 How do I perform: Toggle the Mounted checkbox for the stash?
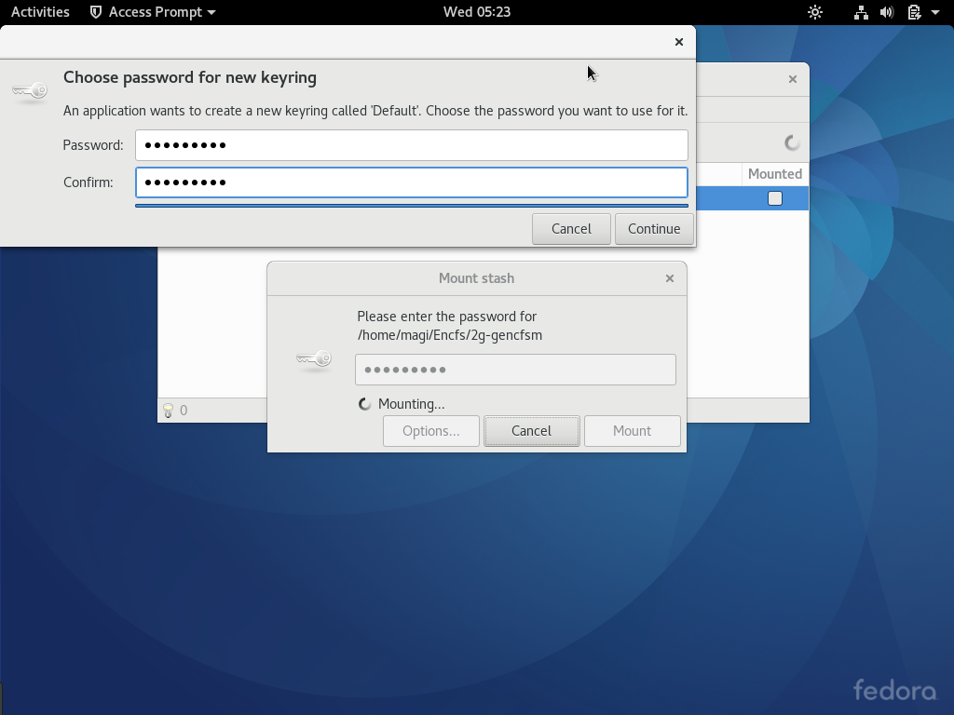tap(774, 199)
